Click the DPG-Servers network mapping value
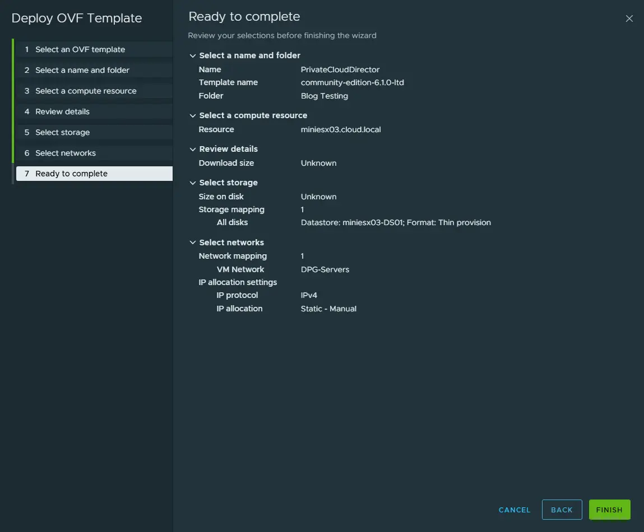The height and width of the screenshot is (532, 644). pos(325,269)
